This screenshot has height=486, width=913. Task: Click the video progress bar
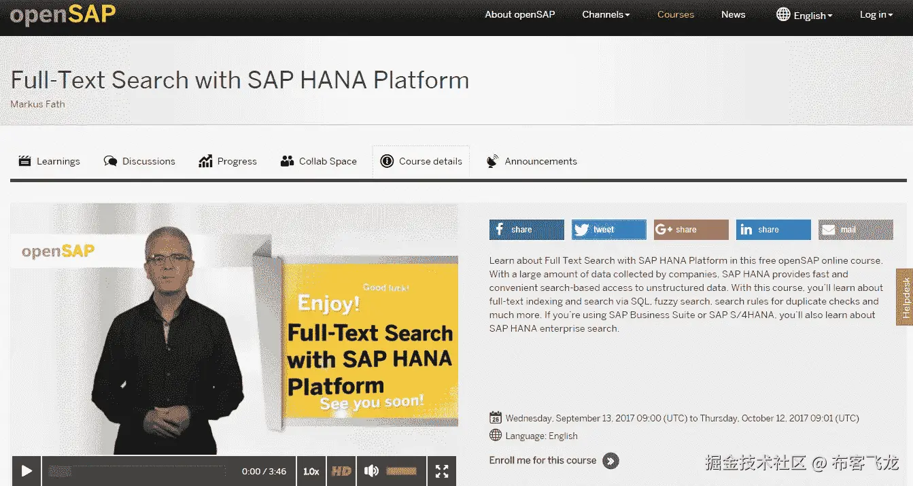click(137, 471)
